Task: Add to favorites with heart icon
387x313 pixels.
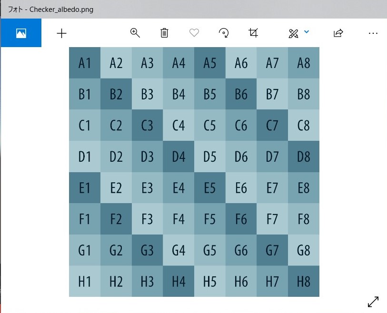Action: (x=194, y=32)
